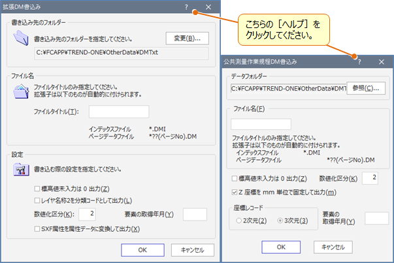Click the help question mark in 公共測量作業規程DM書込み title bar

(x=359, y=62)
